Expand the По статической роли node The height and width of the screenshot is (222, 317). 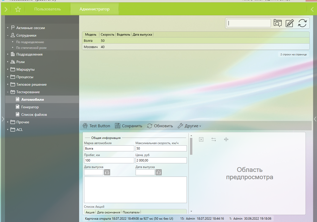[12, 48]
